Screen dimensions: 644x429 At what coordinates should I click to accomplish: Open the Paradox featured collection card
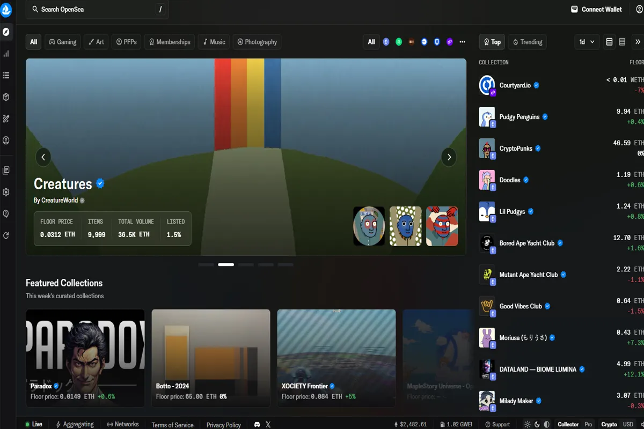85,358
